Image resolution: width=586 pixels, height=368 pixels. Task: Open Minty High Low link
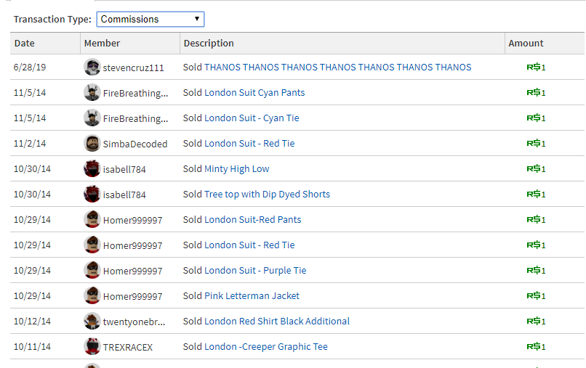236,169
